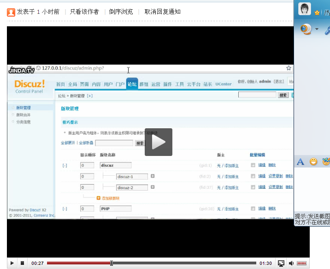330x269 pixels.
Task: Click the 批量编辑 column link
Action: click(x=257, y=155)
